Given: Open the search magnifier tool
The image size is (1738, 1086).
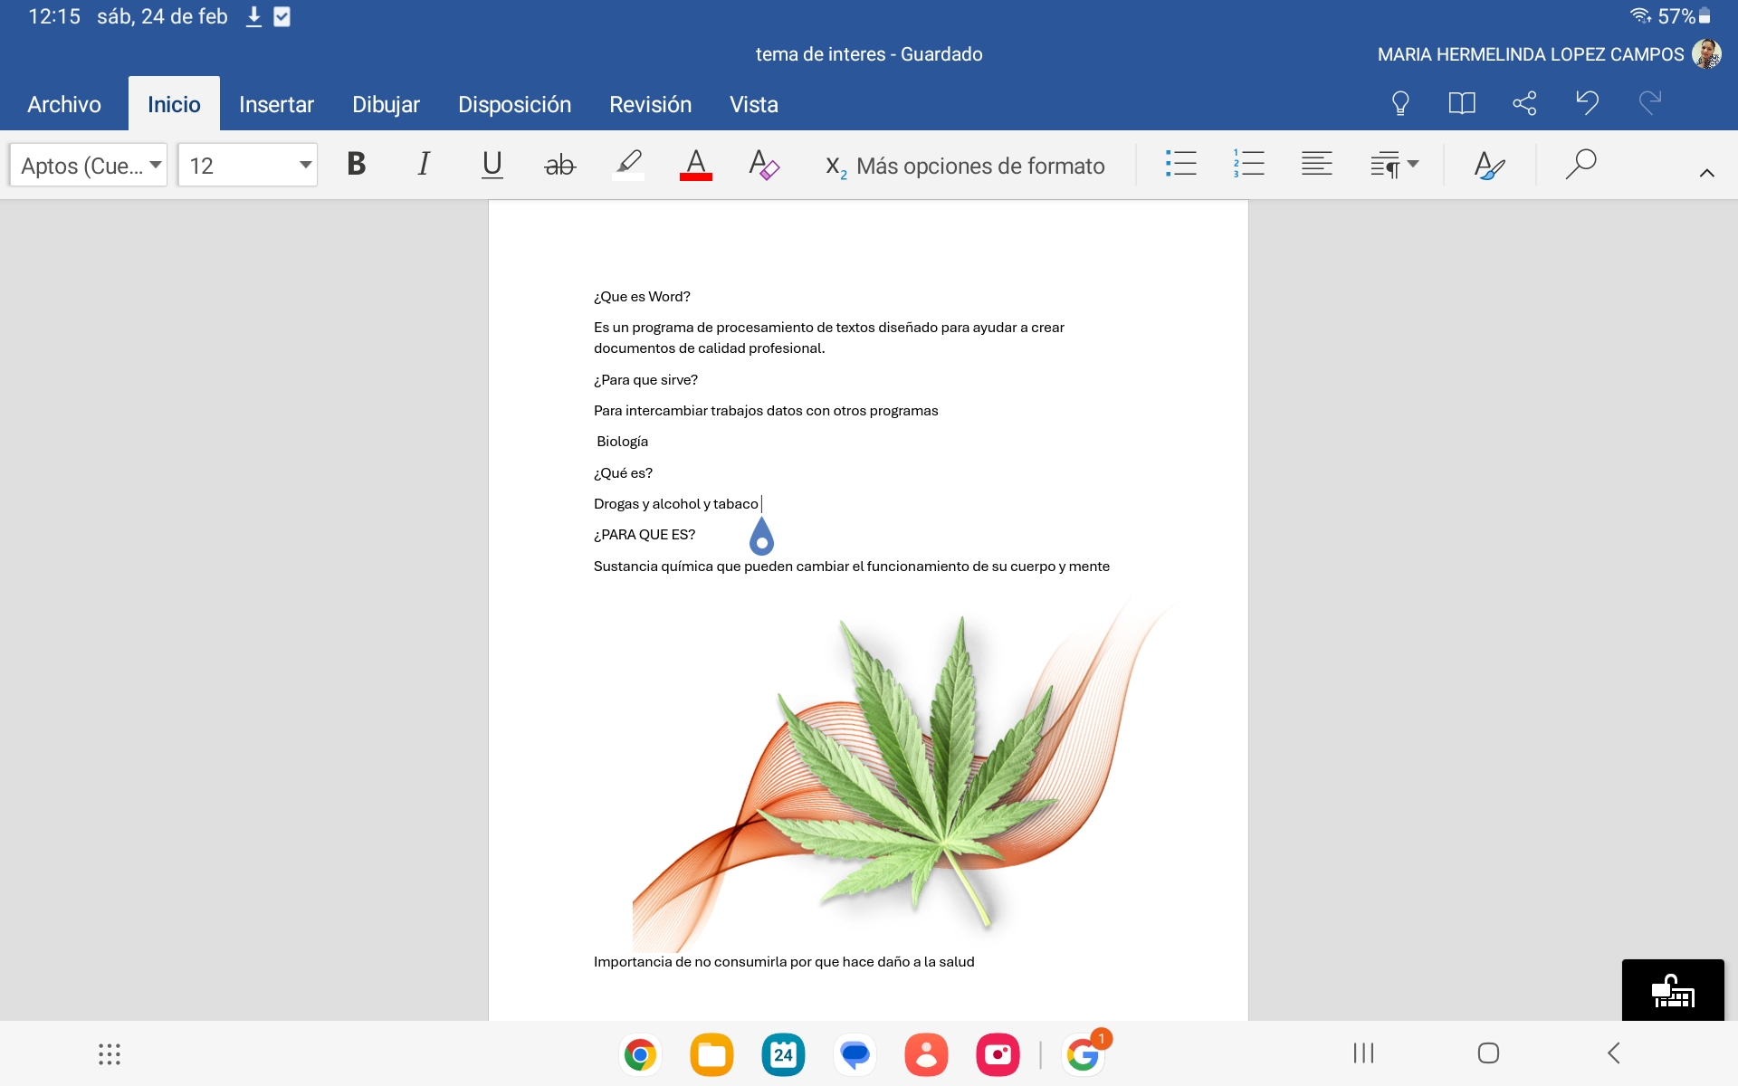Looking at the screenshot, I should [x=1580, y=165].
